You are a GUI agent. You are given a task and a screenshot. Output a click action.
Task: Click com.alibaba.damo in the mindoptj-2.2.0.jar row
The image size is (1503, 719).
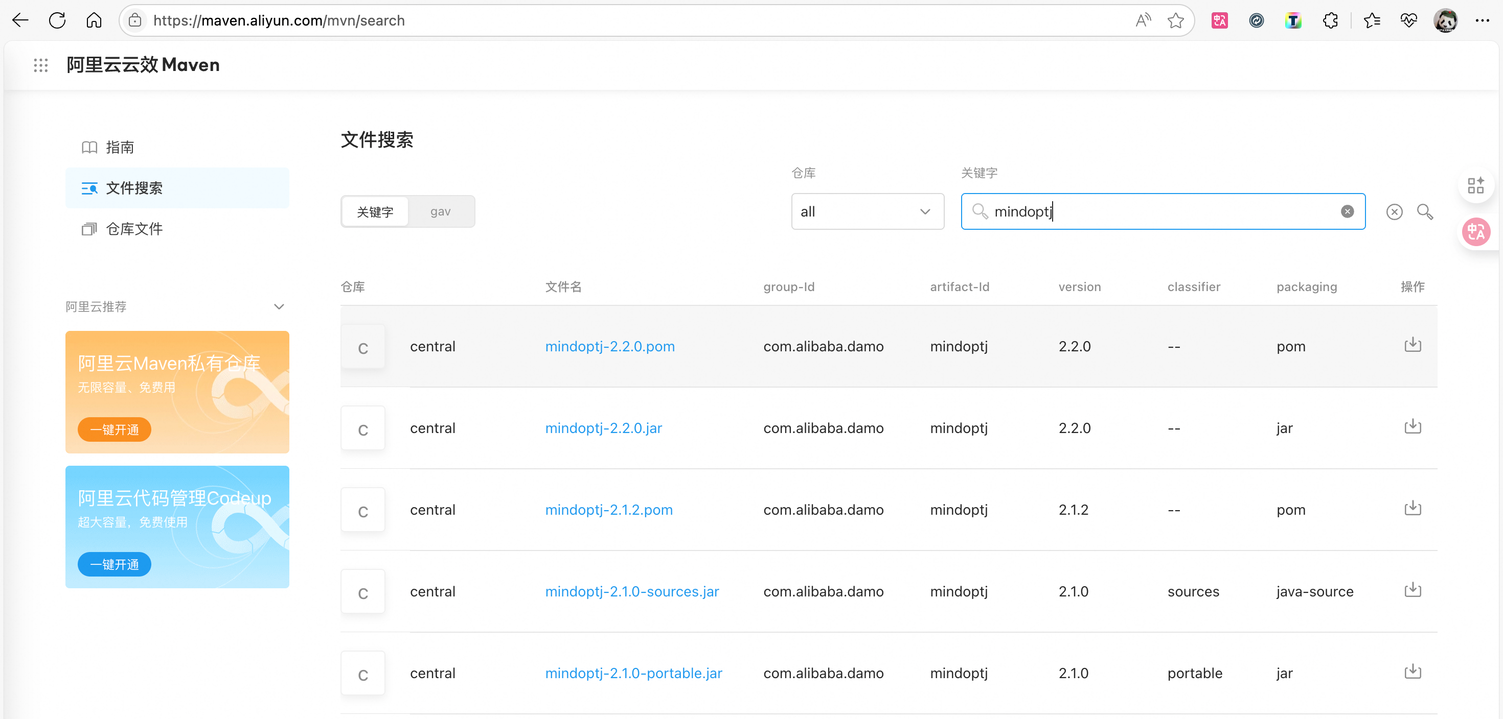[x=823, y=427]
